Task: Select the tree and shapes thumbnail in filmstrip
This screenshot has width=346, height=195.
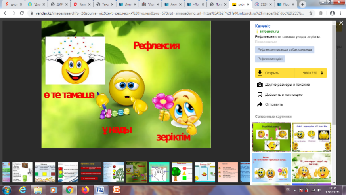Action: tap(182, 172)
